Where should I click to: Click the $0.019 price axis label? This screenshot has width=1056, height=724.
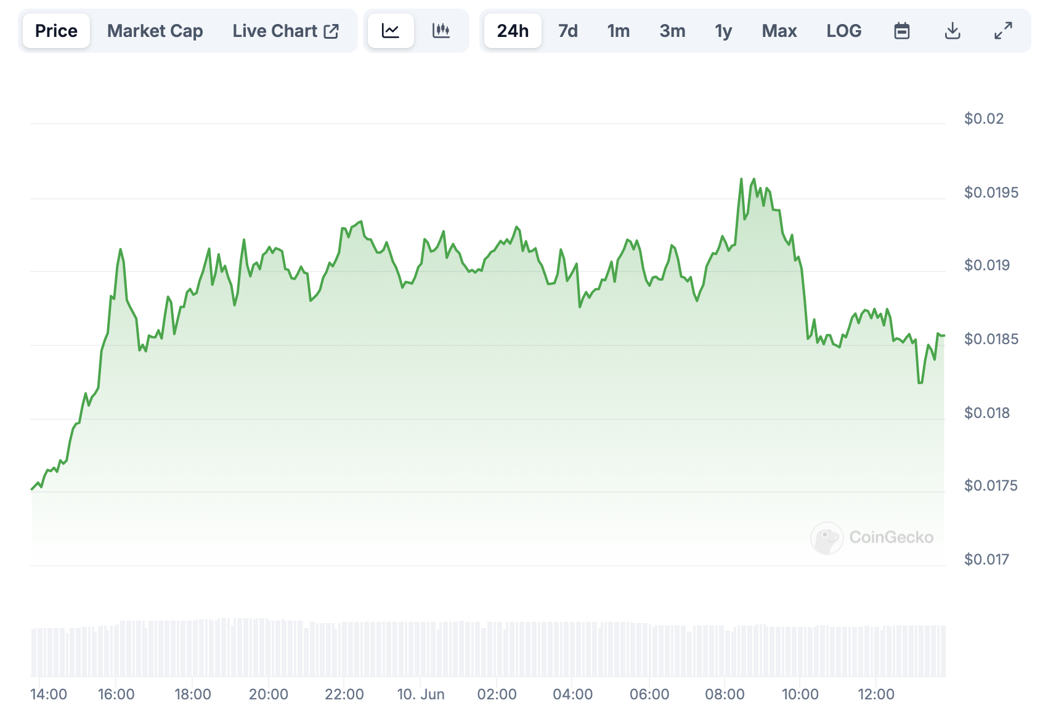tap(987, 265)
